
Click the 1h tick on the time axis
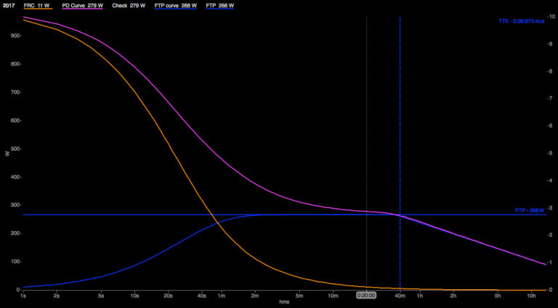(419, 295)
